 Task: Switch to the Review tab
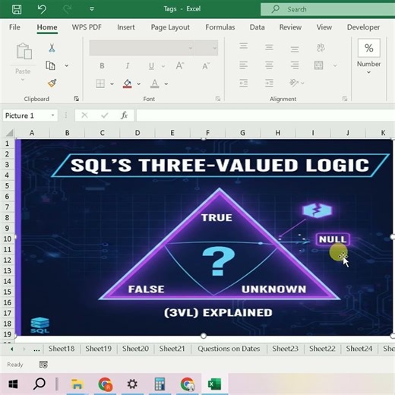290,27
